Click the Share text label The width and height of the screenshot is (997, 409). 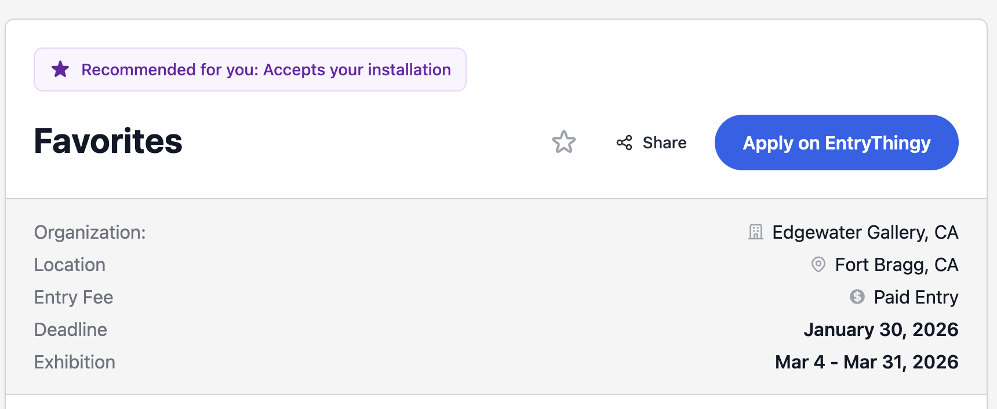[x=664, y=143]
